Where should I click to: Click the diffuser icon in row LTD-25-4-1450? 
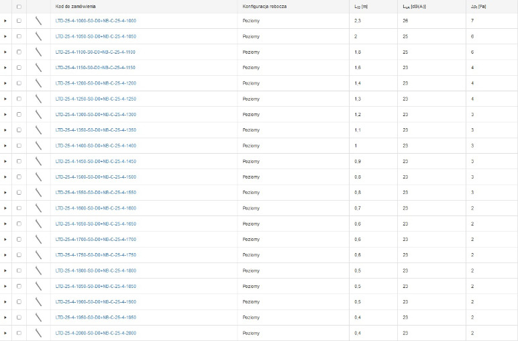(x=38, y=161)
